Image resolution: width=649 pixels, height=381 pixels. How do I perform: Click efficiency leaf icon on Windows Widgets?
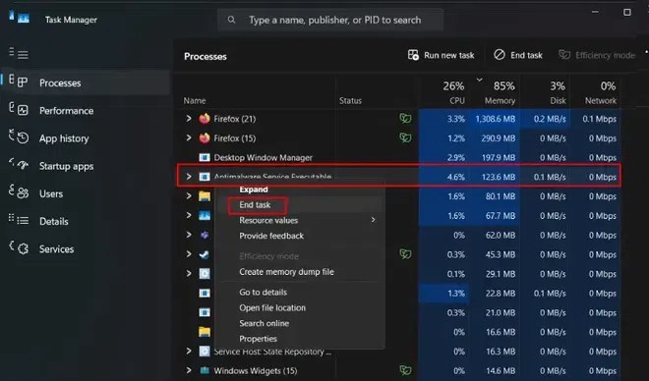(x=405, y=370)
